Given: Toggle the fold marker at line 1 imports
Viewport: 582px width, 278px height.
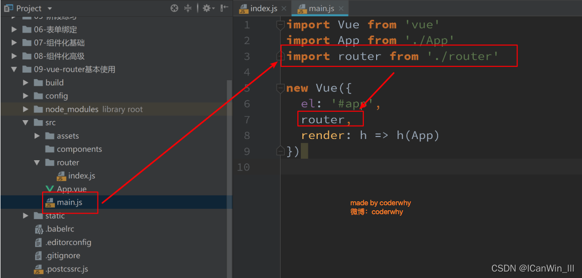Looking at the screenshot, I should click(x=281, y=25).
